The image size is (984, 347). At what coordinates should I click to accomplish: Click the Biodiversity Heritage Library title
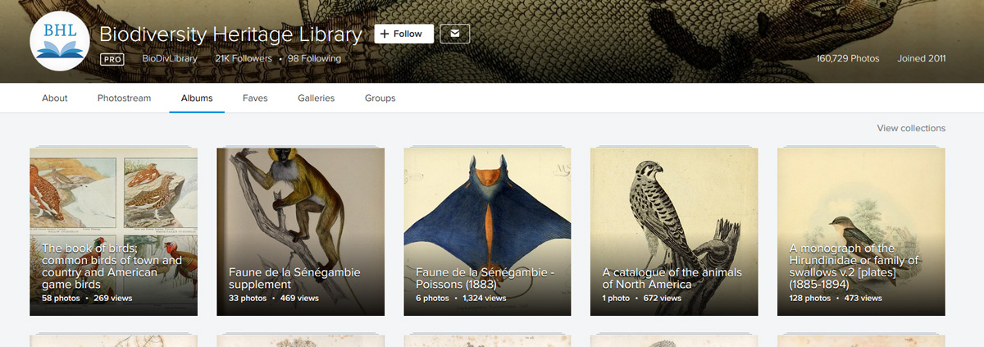point(230,34)
